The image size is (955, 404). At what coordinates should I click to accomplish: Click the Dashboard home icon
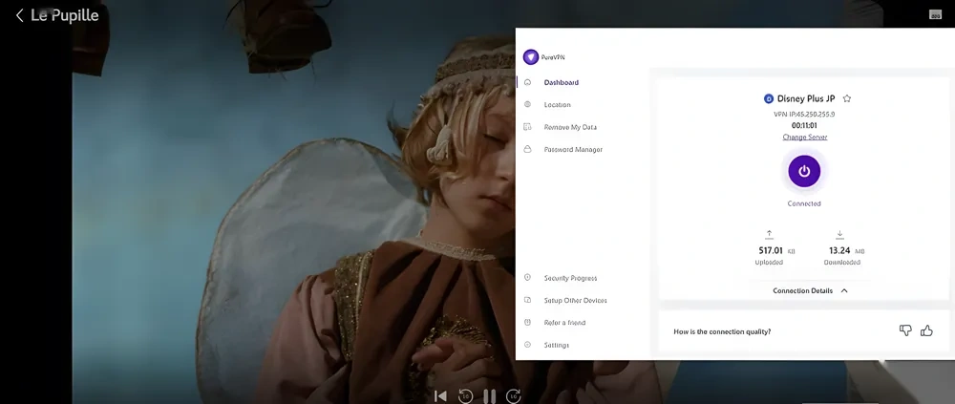pos(527,82)
